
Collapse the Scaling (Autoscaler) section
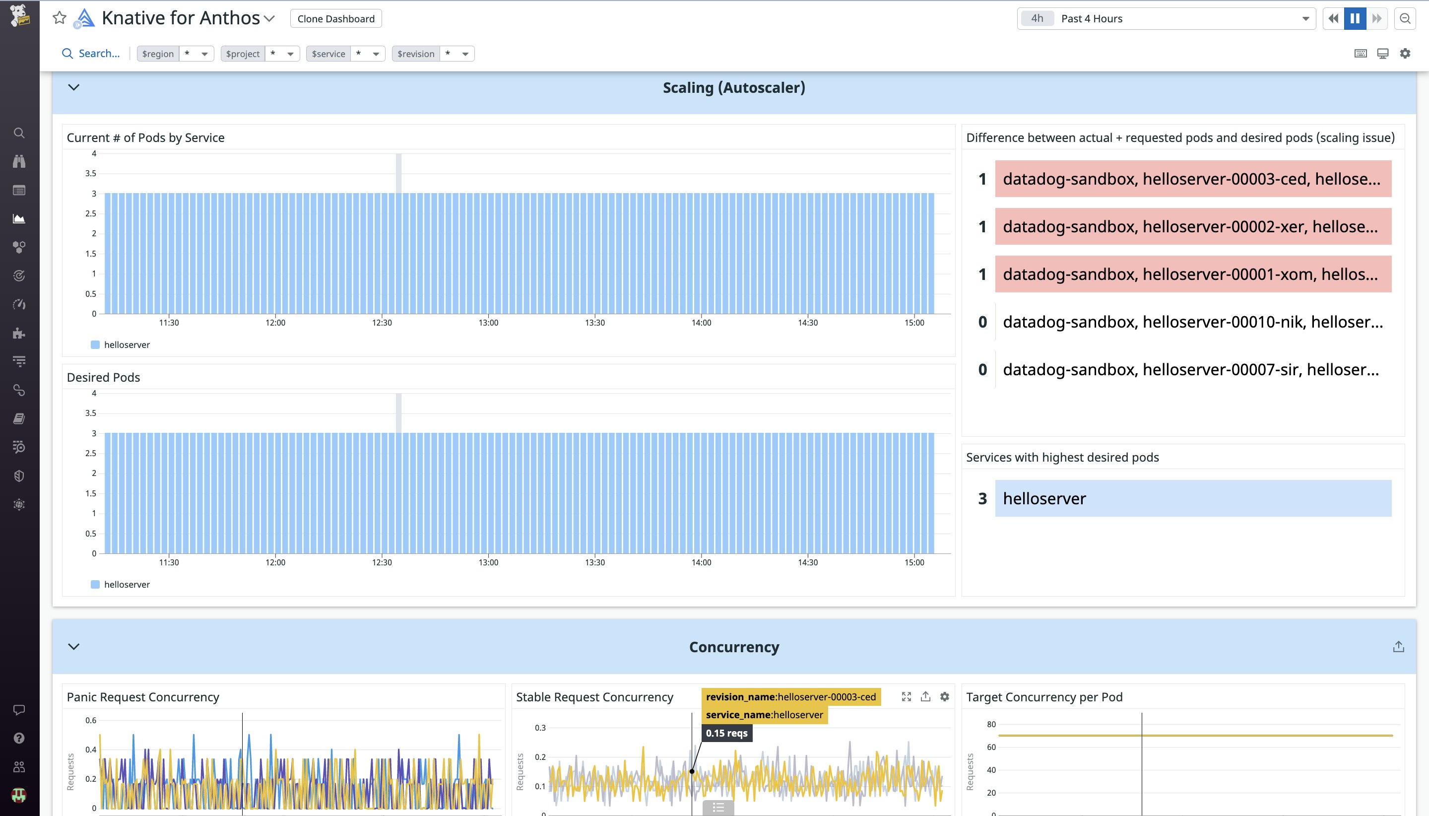[73, 87]
